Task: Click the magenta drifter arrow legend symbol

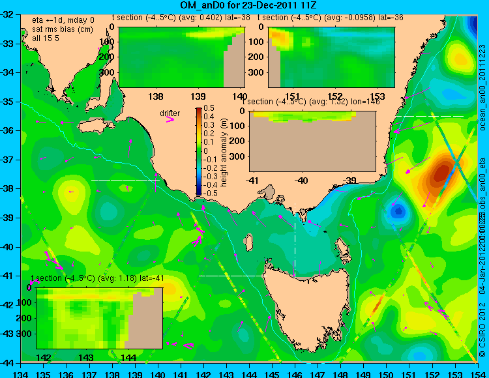Action: pyautogui.click(x=170, y=120)
